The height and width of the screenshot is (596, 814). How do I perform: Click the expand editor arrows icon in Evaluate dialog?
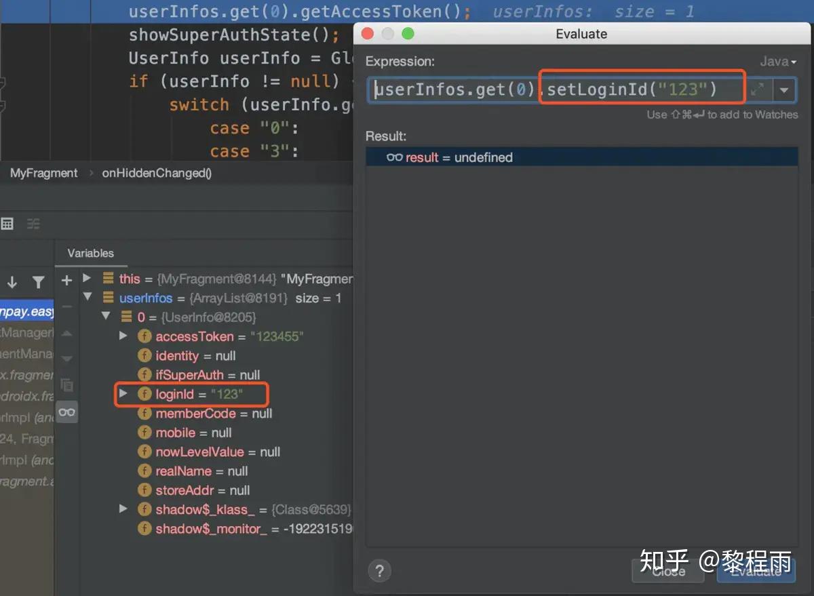tap(758, 89)
